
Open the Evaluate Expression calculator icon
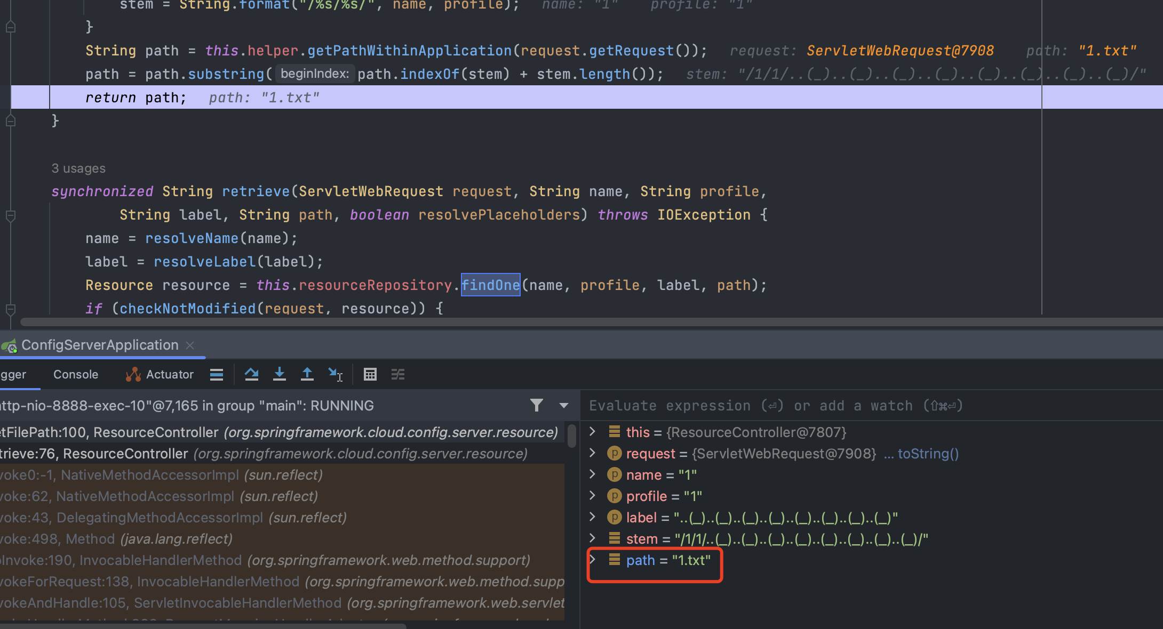point(370,375)
